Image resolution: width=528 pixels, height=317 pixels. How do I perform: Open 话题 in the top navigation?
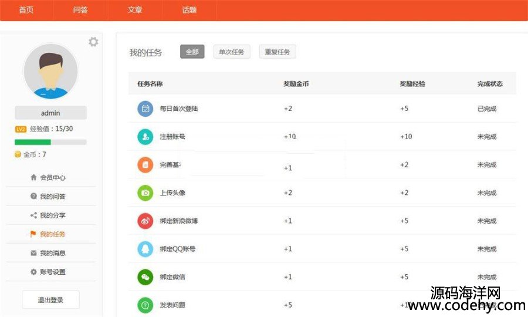coord(189,10)
